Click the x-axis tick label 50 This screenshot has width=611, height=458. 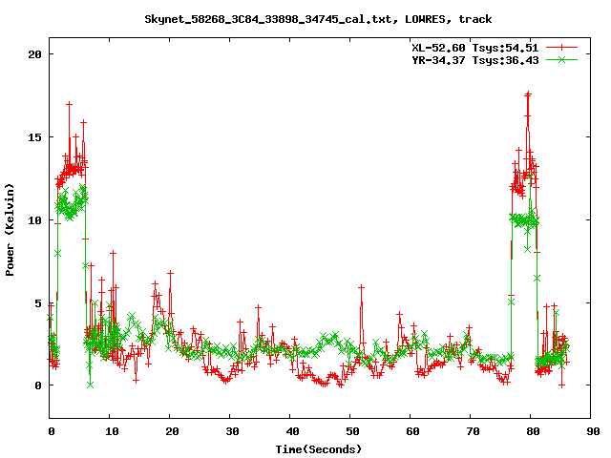point(352,431)
